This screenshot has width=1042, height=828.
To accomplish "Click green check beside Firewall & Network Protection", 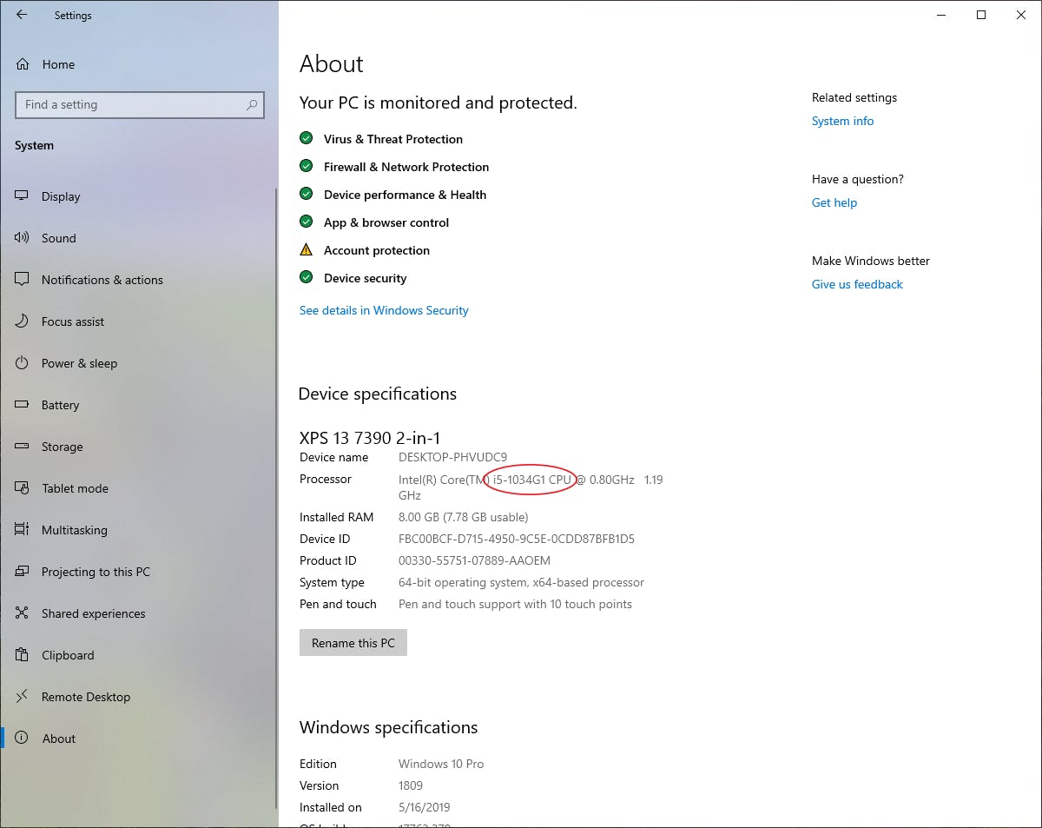I will coord(306,166).
